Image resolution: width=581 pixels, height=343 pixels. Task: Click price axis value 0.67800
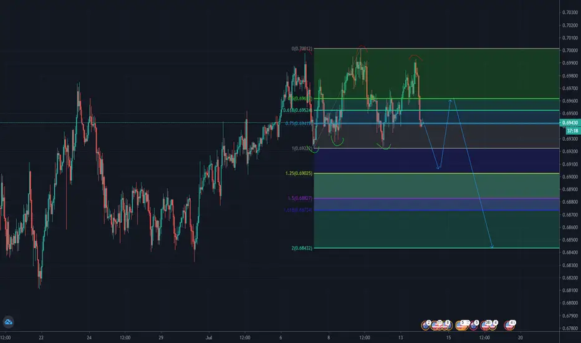570,328
